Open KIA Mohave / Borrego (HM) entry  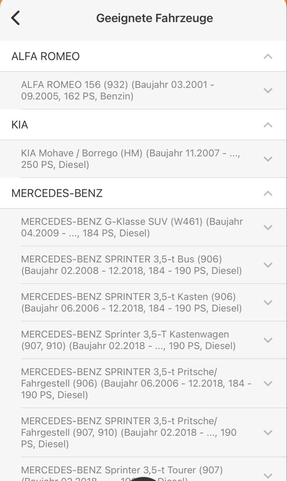(x=130, y=159)
